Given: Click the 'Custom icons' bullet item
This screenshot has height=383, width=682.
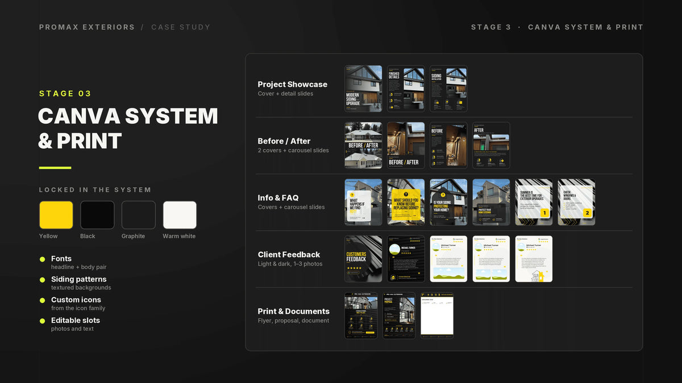Looking at the screenshot, I should 76,300.
